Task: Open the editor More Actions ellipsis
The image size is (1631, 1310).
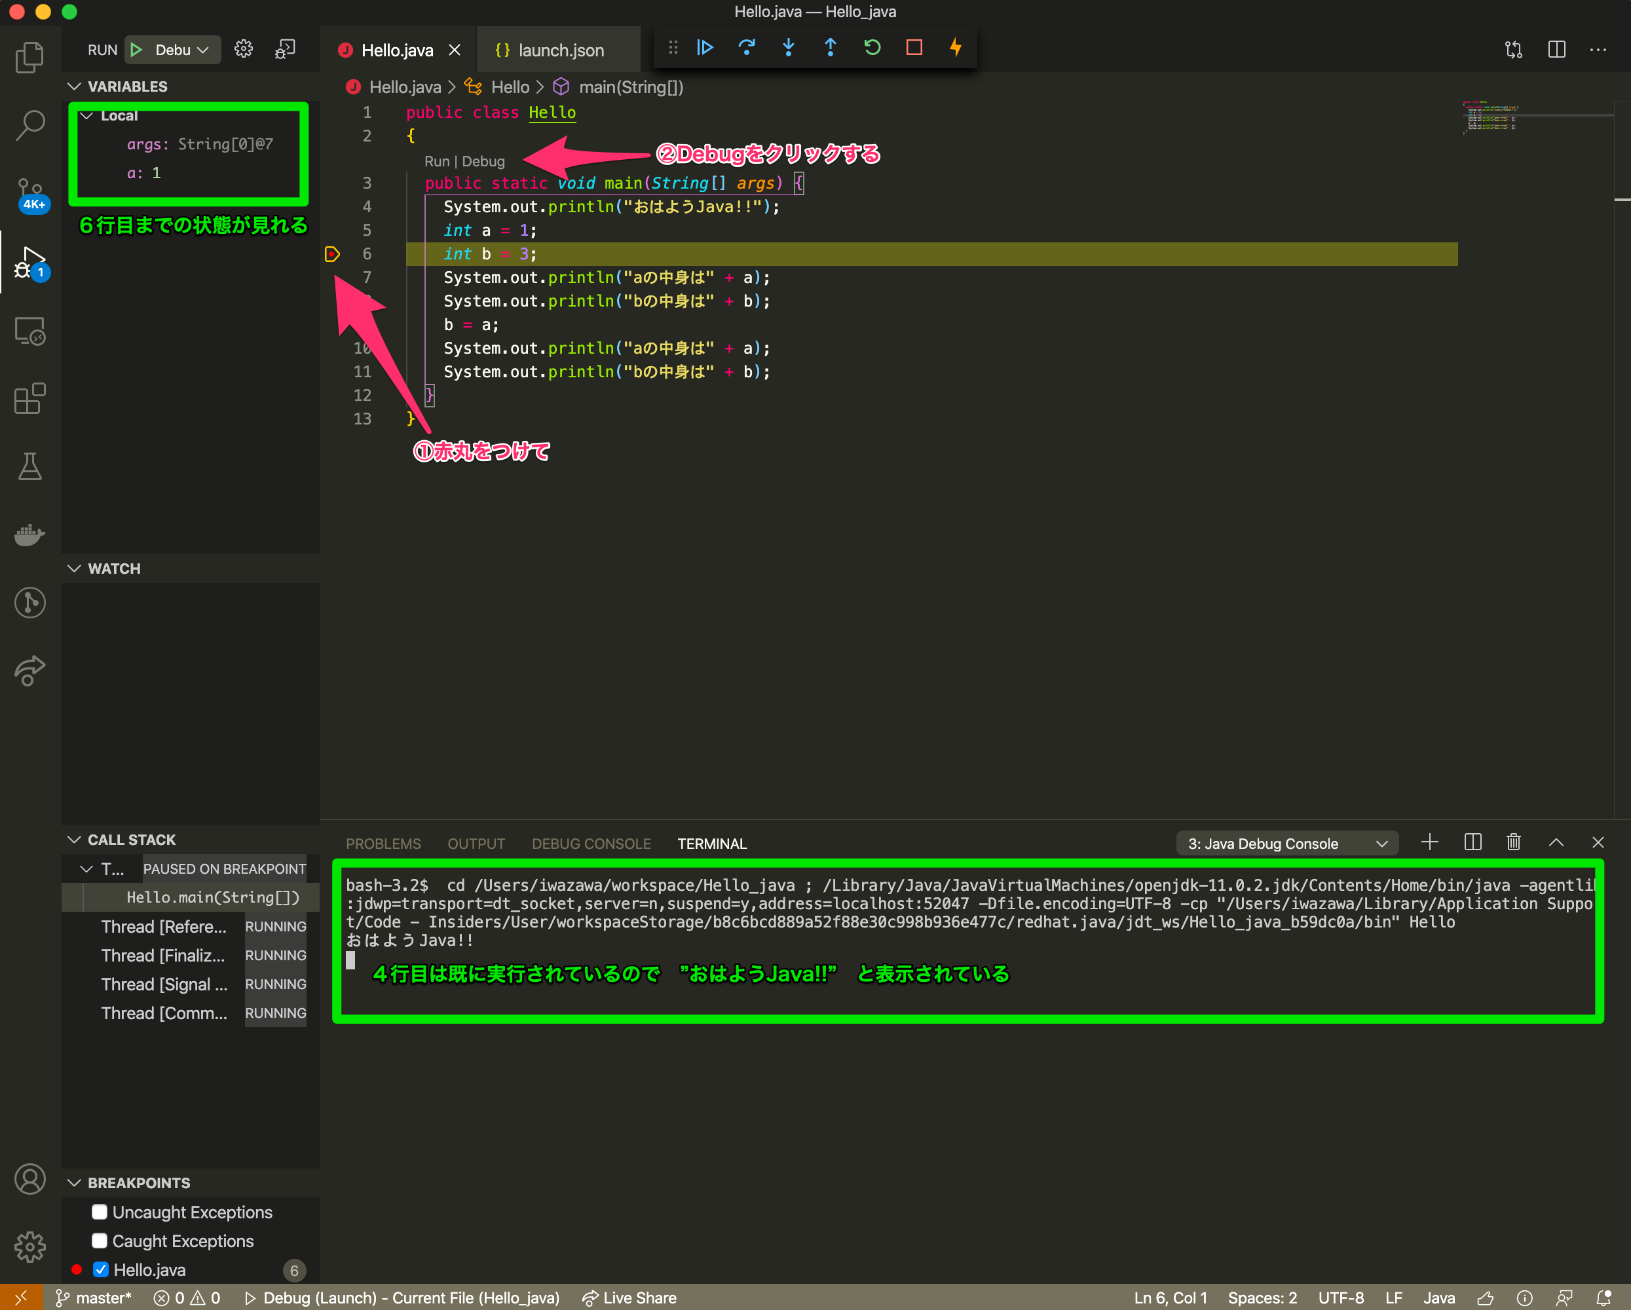Action: [x=1598, y=50]
